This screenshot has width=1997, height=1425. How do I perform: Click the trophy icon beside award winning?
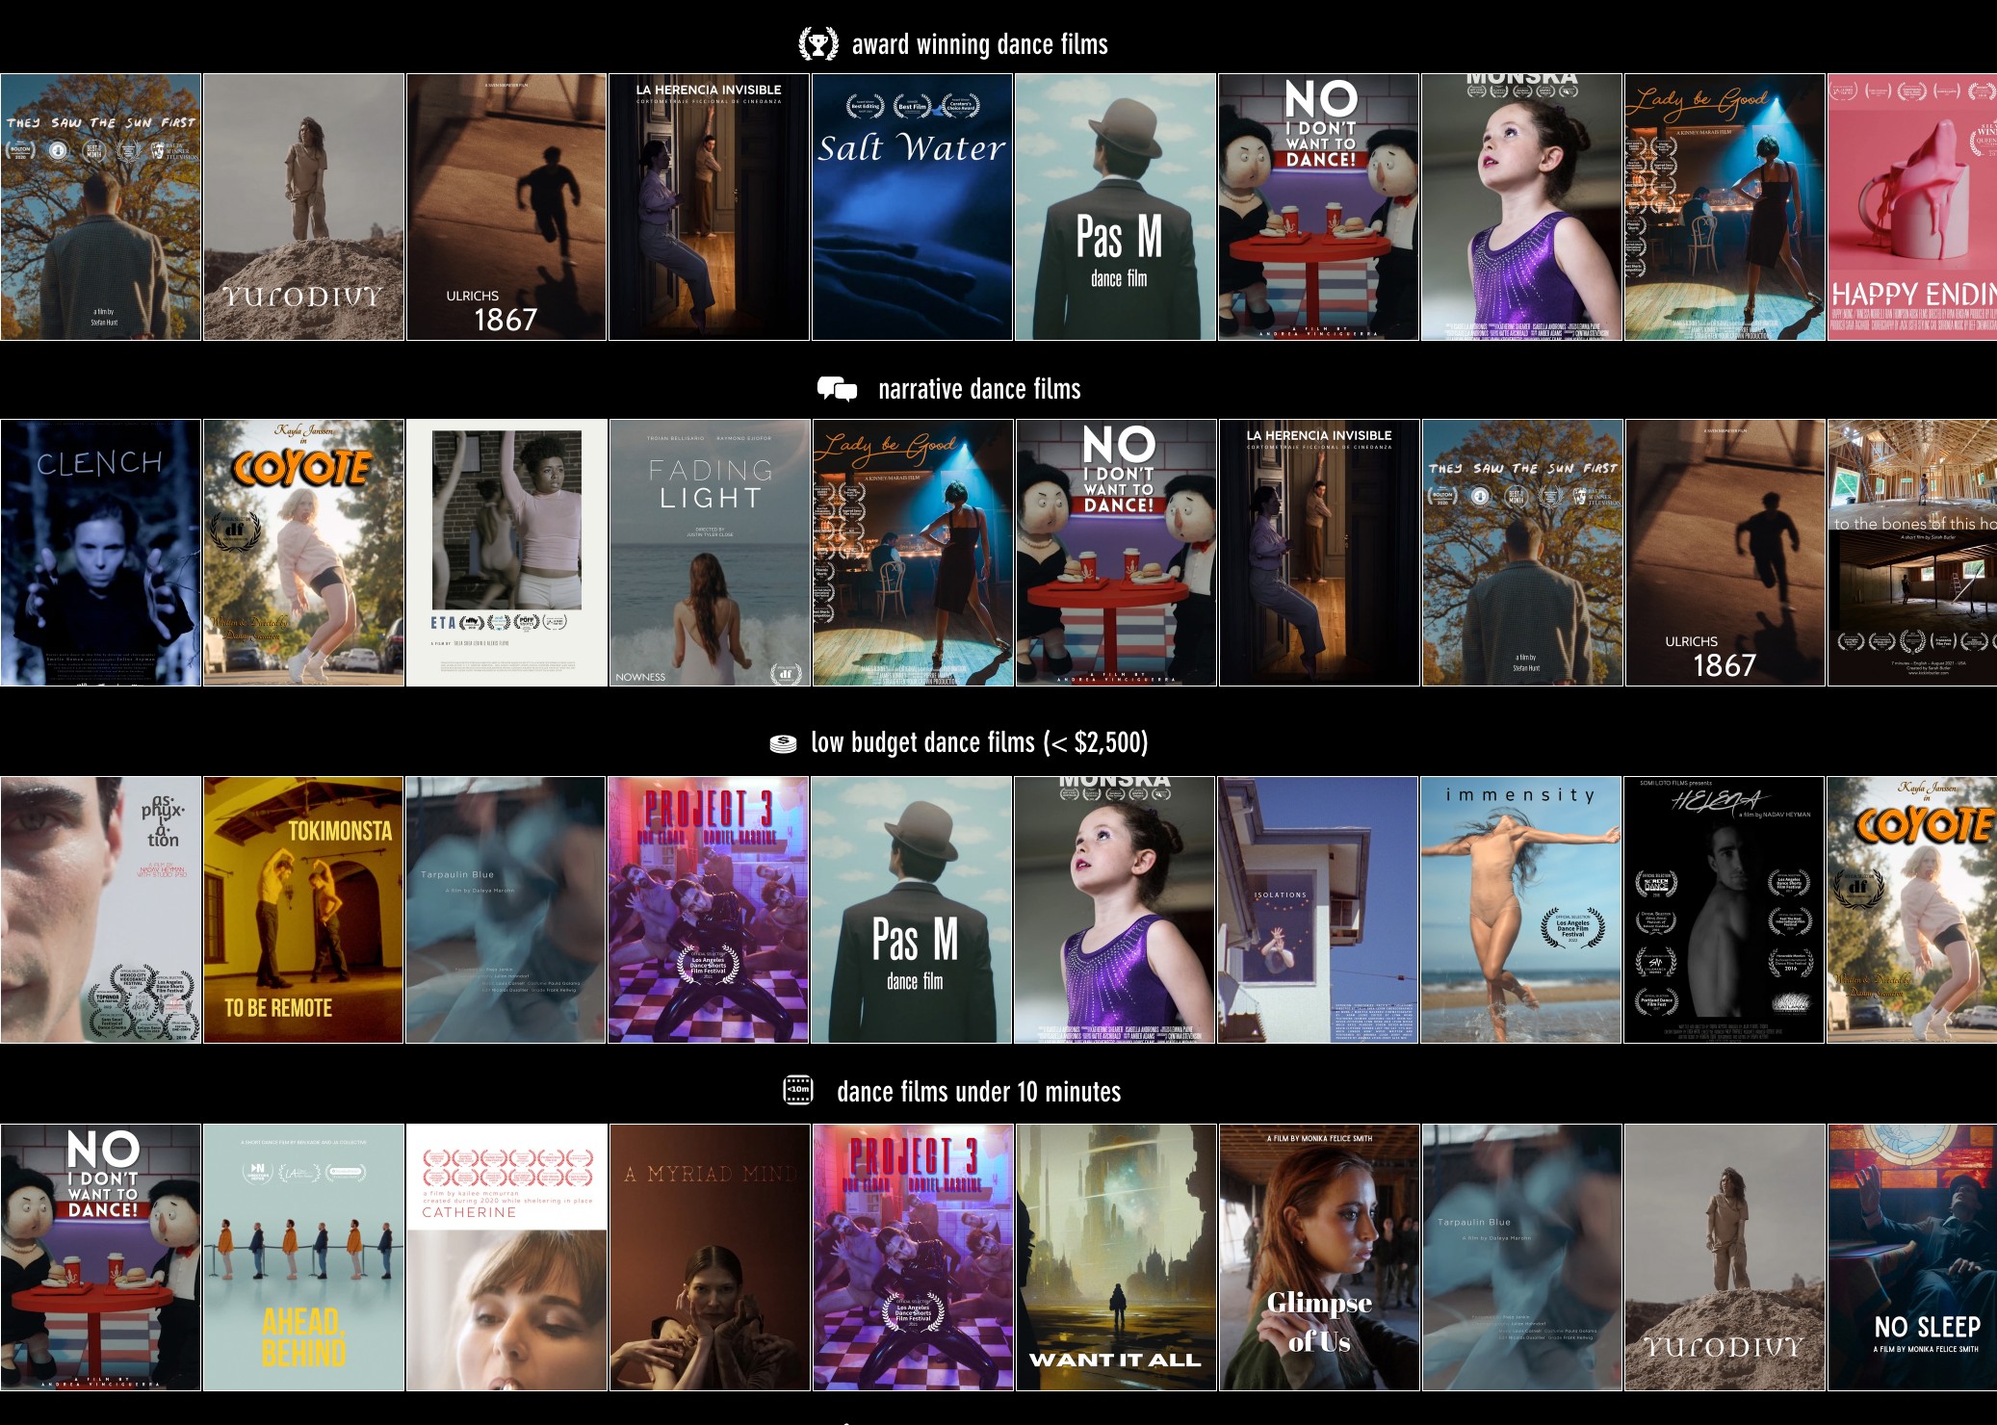(x=817, y=44)
